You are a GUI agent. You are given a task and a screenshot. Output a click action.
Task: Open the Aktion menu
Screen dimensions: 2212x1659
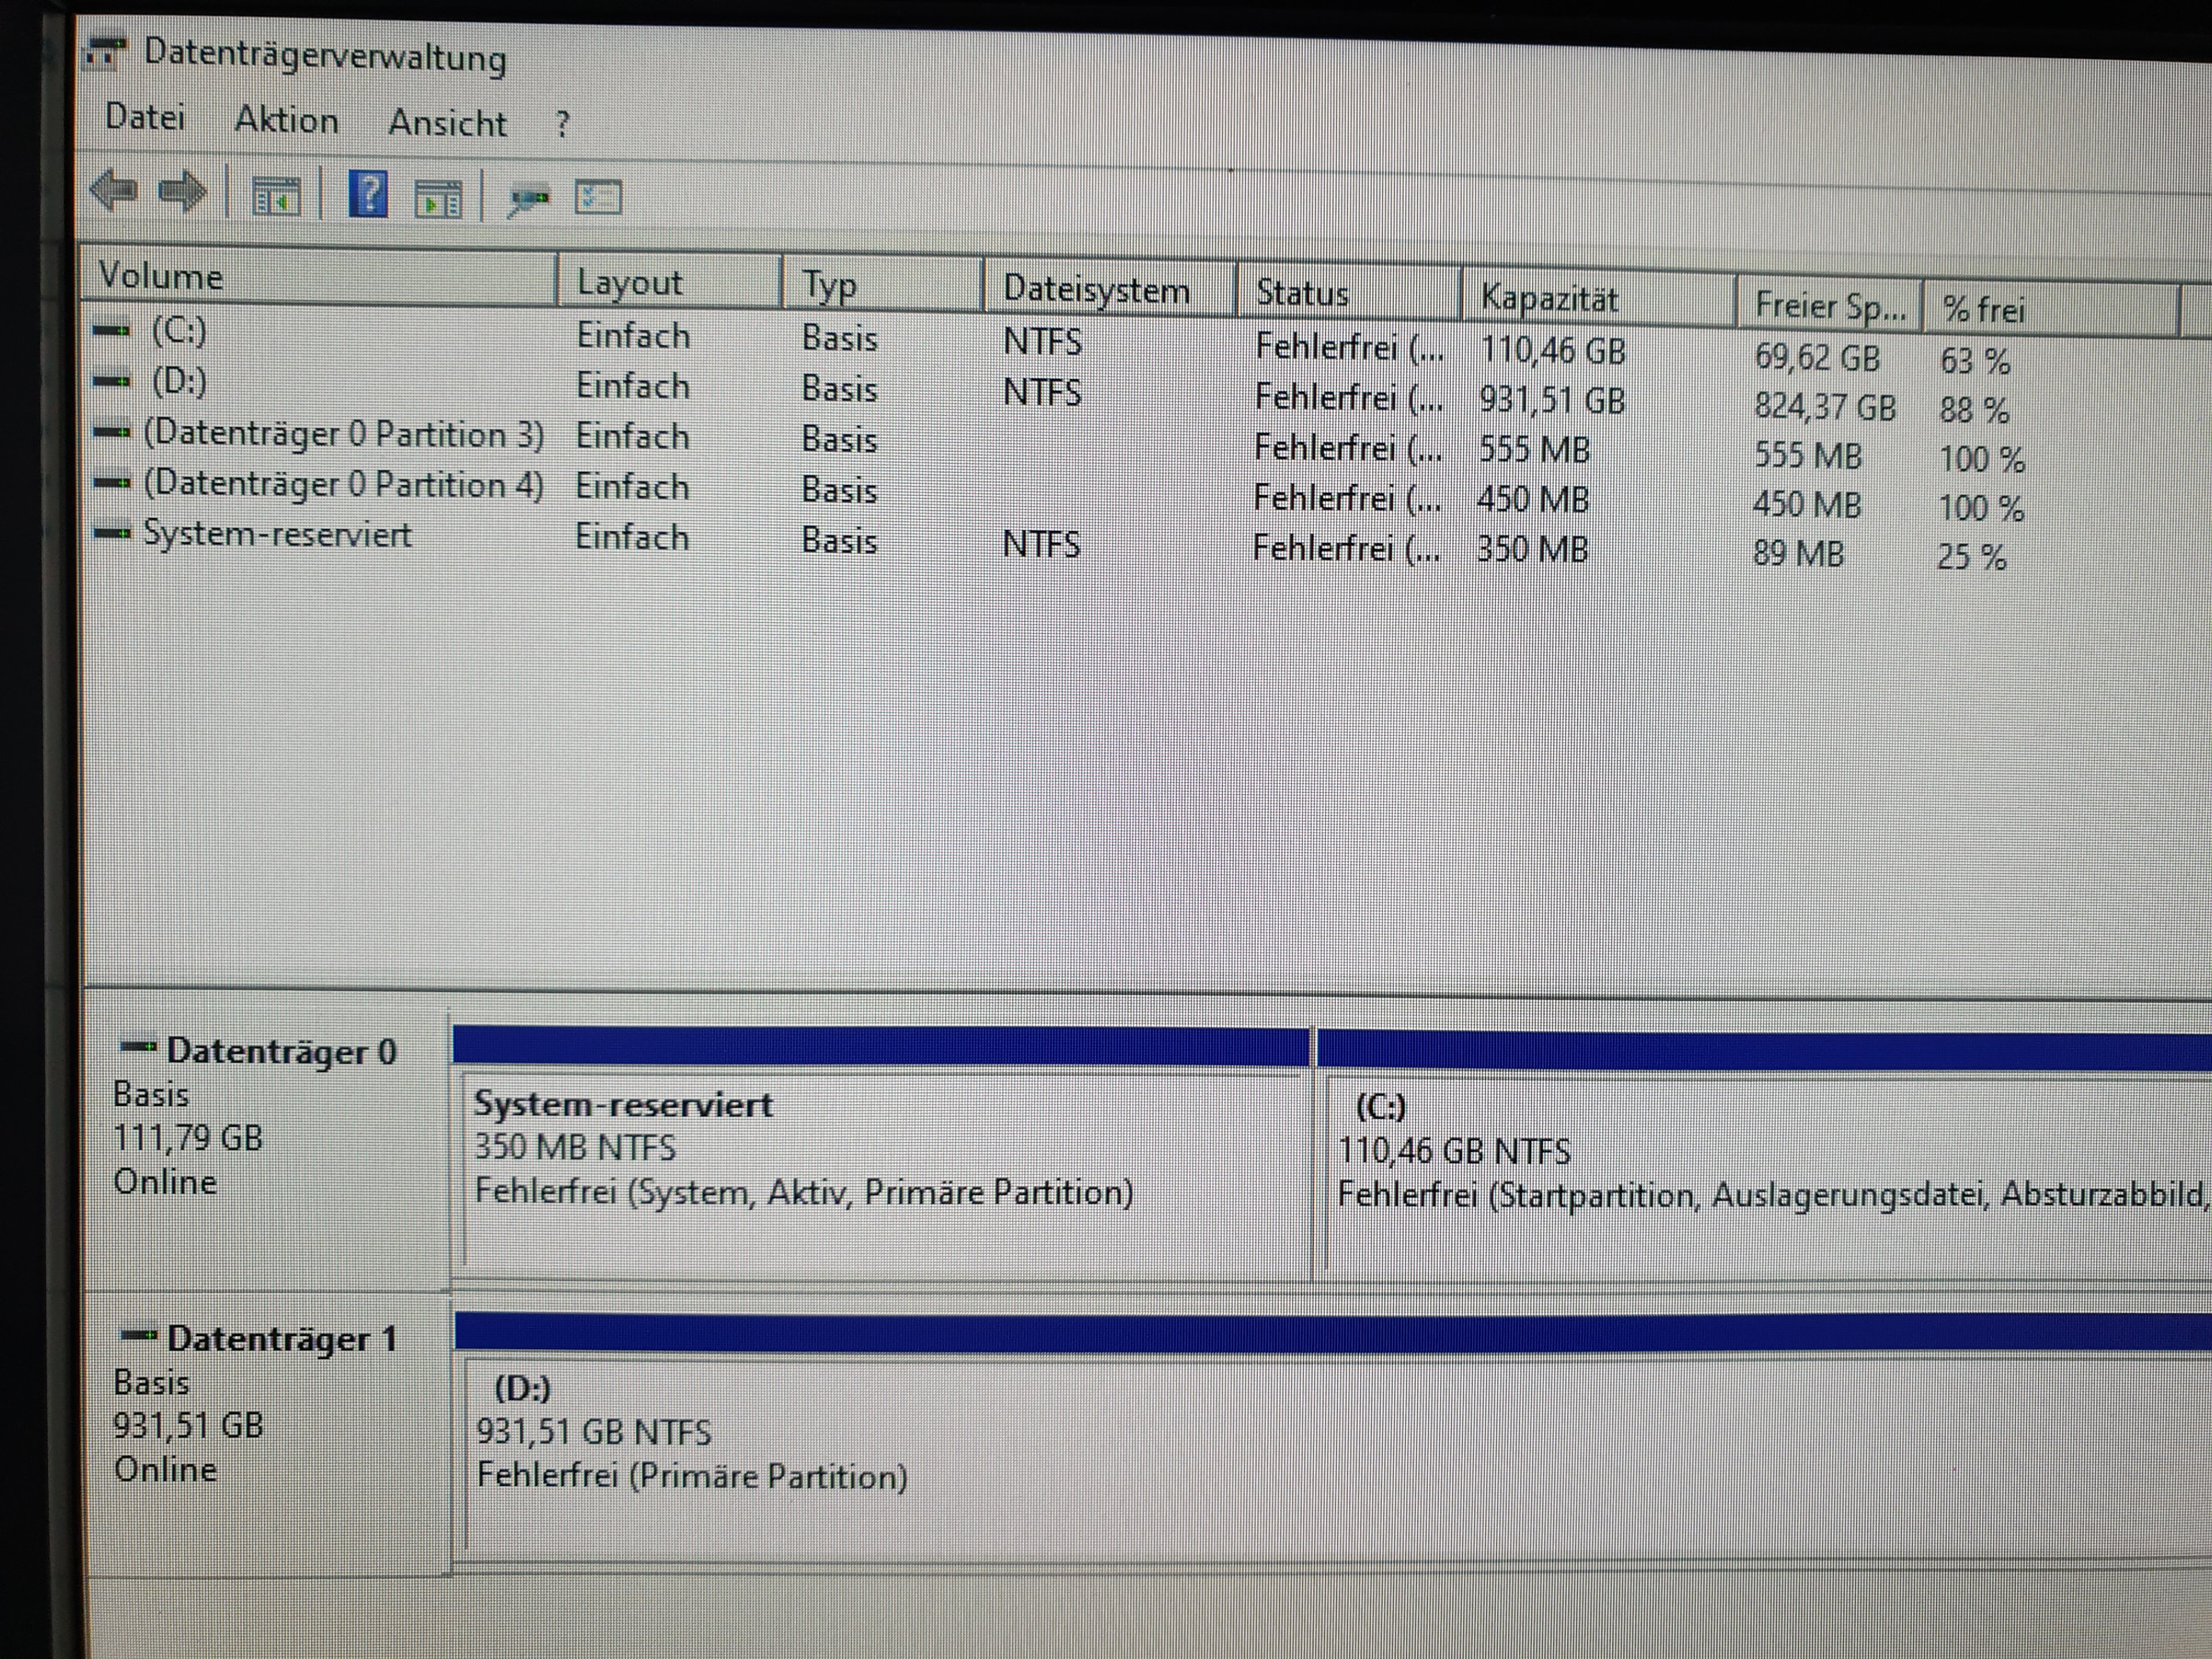coord(286,121)
